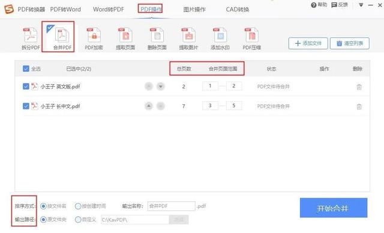Open the PDF压缩 compress tool
Screen dimensions: 384x233
coord(251,38)
